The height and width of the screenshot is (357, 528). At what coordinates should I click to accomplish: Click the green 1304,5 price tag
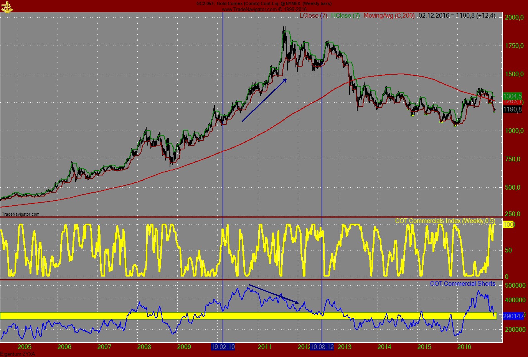[513, 96]
